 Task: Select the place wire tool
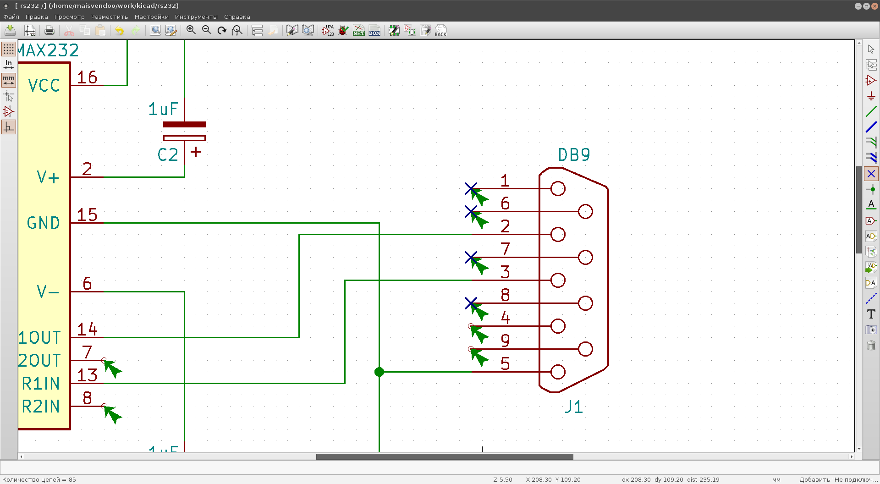[x=871, y=111]
